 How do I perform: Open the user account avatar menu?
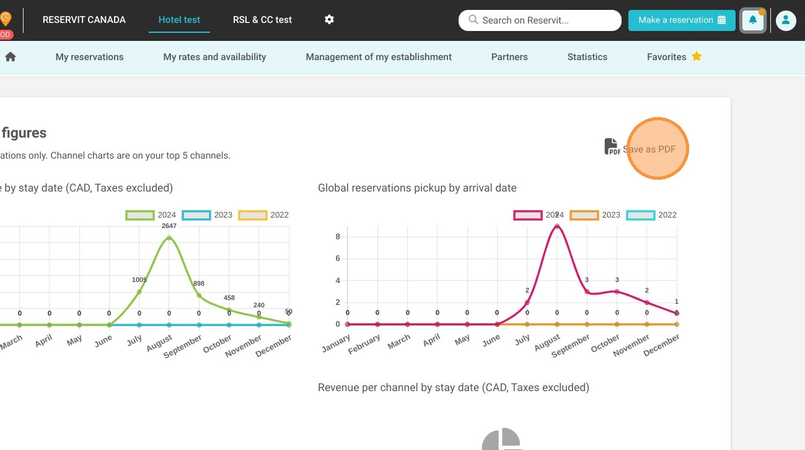pyautogui.click(x=786, y=20)
